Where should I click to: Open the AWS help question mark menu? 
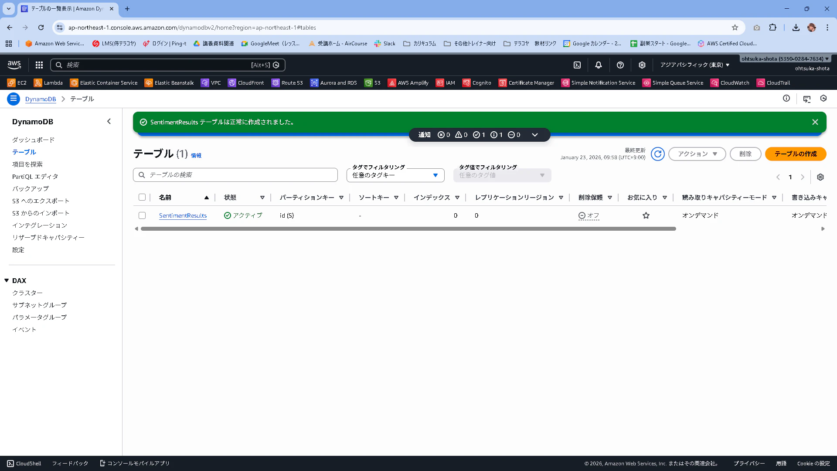[x=620, y=65]
